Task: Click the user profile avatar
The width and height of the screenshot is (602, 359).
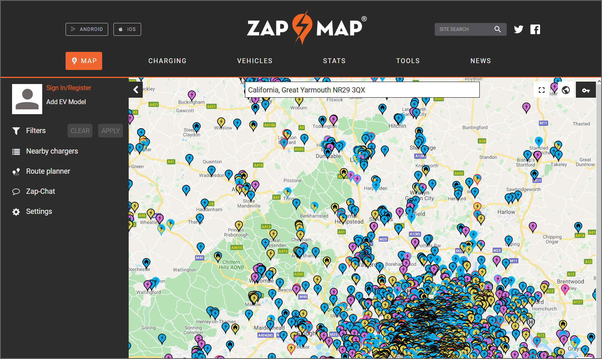Action: pos(27,99)
